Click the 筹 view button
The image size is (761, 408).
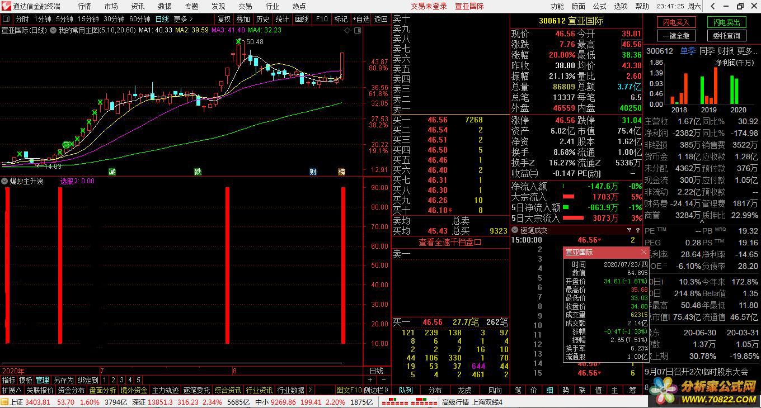(632, 390)
